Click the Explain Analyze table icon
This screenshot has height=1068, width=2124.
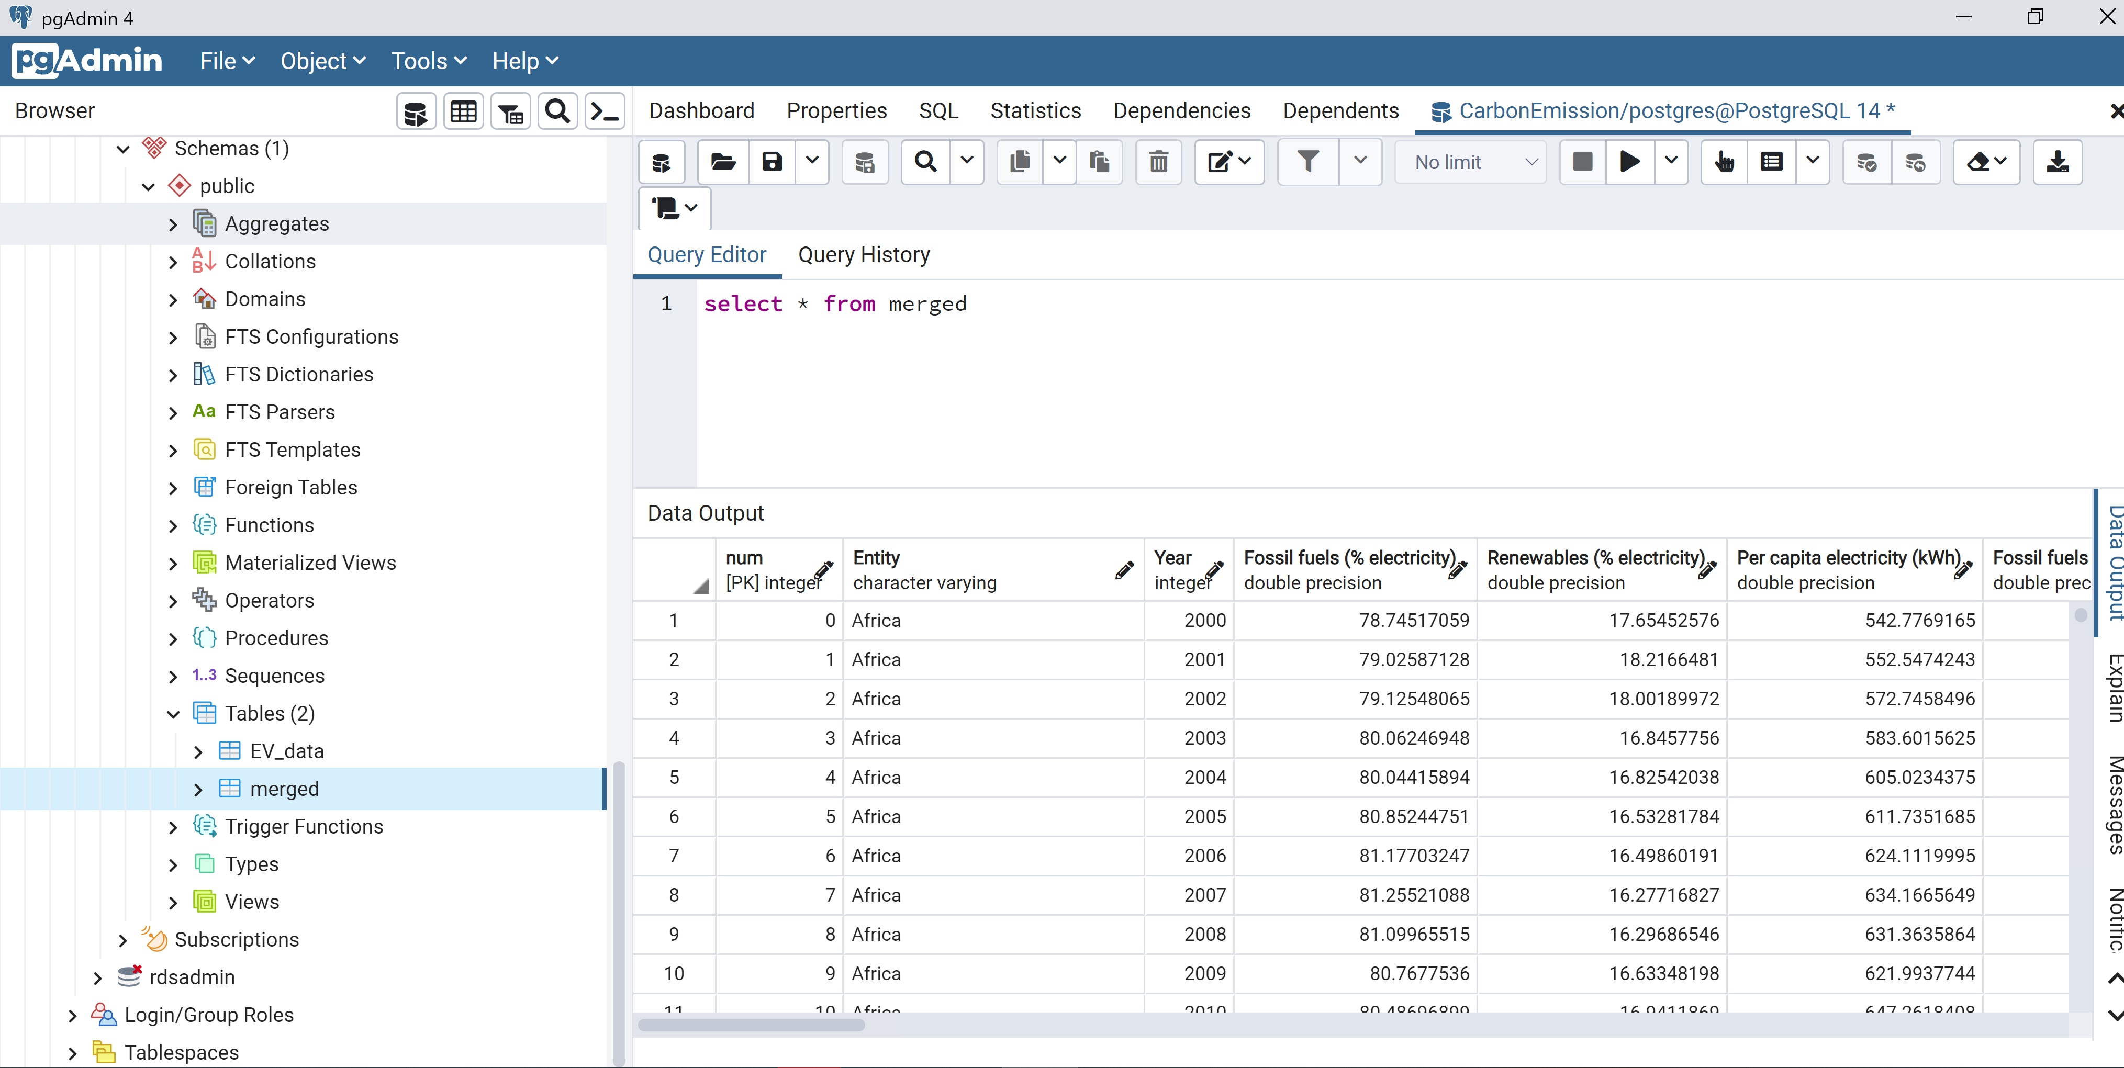point(1771,162)
